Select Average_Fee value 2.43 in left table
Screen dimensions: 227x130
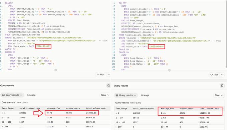click(x=50, y=117)
